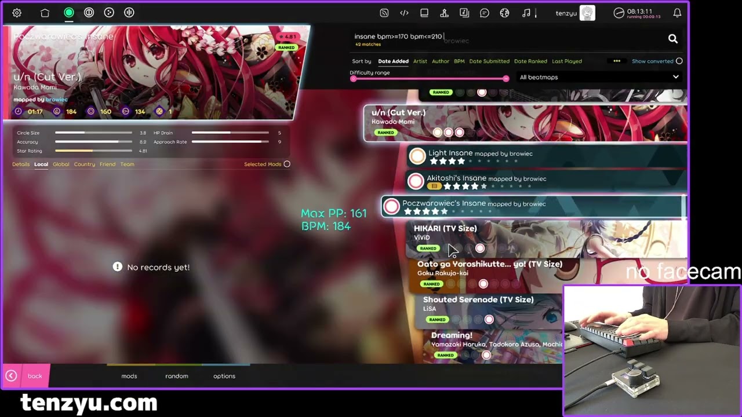742x417 pixels.
Task: Sort by Artist
Action: pyautogui.click(x=420, y=61)
